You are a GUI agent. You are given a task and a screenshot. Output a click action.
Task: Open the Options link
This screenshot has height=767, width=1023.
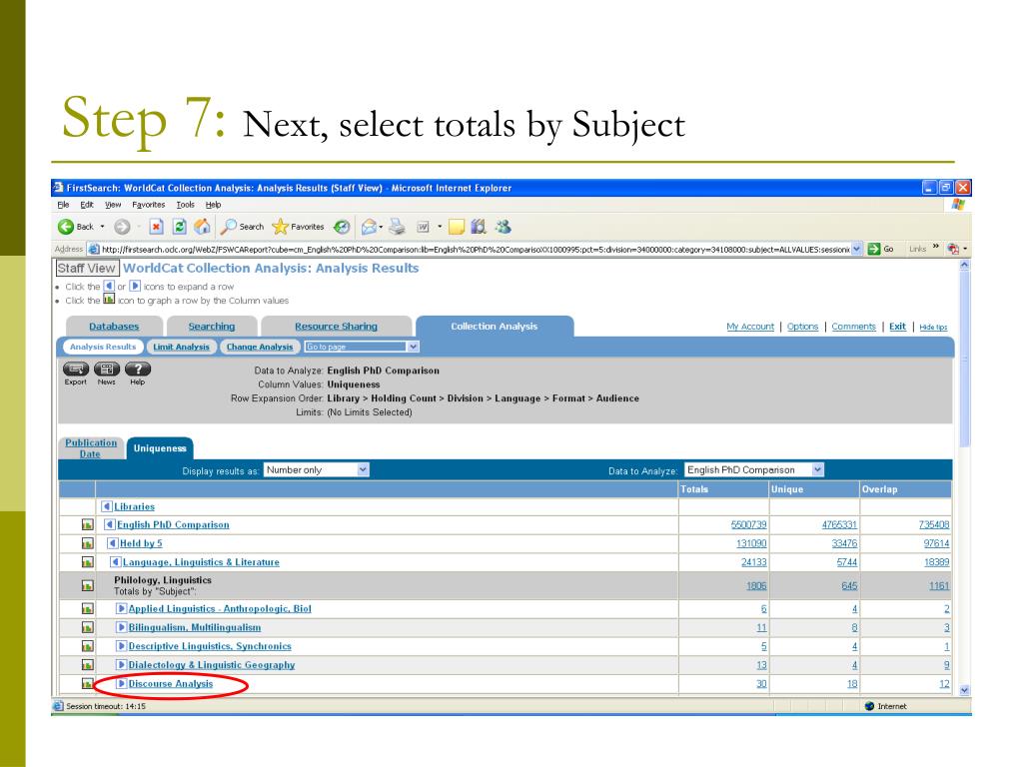802,327
